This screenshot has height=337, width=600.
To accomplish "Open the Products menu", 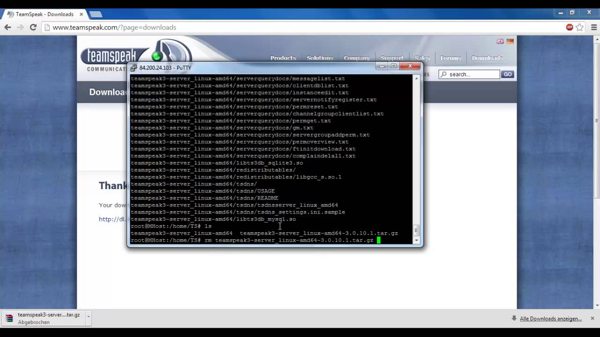I will click(283, 58).
